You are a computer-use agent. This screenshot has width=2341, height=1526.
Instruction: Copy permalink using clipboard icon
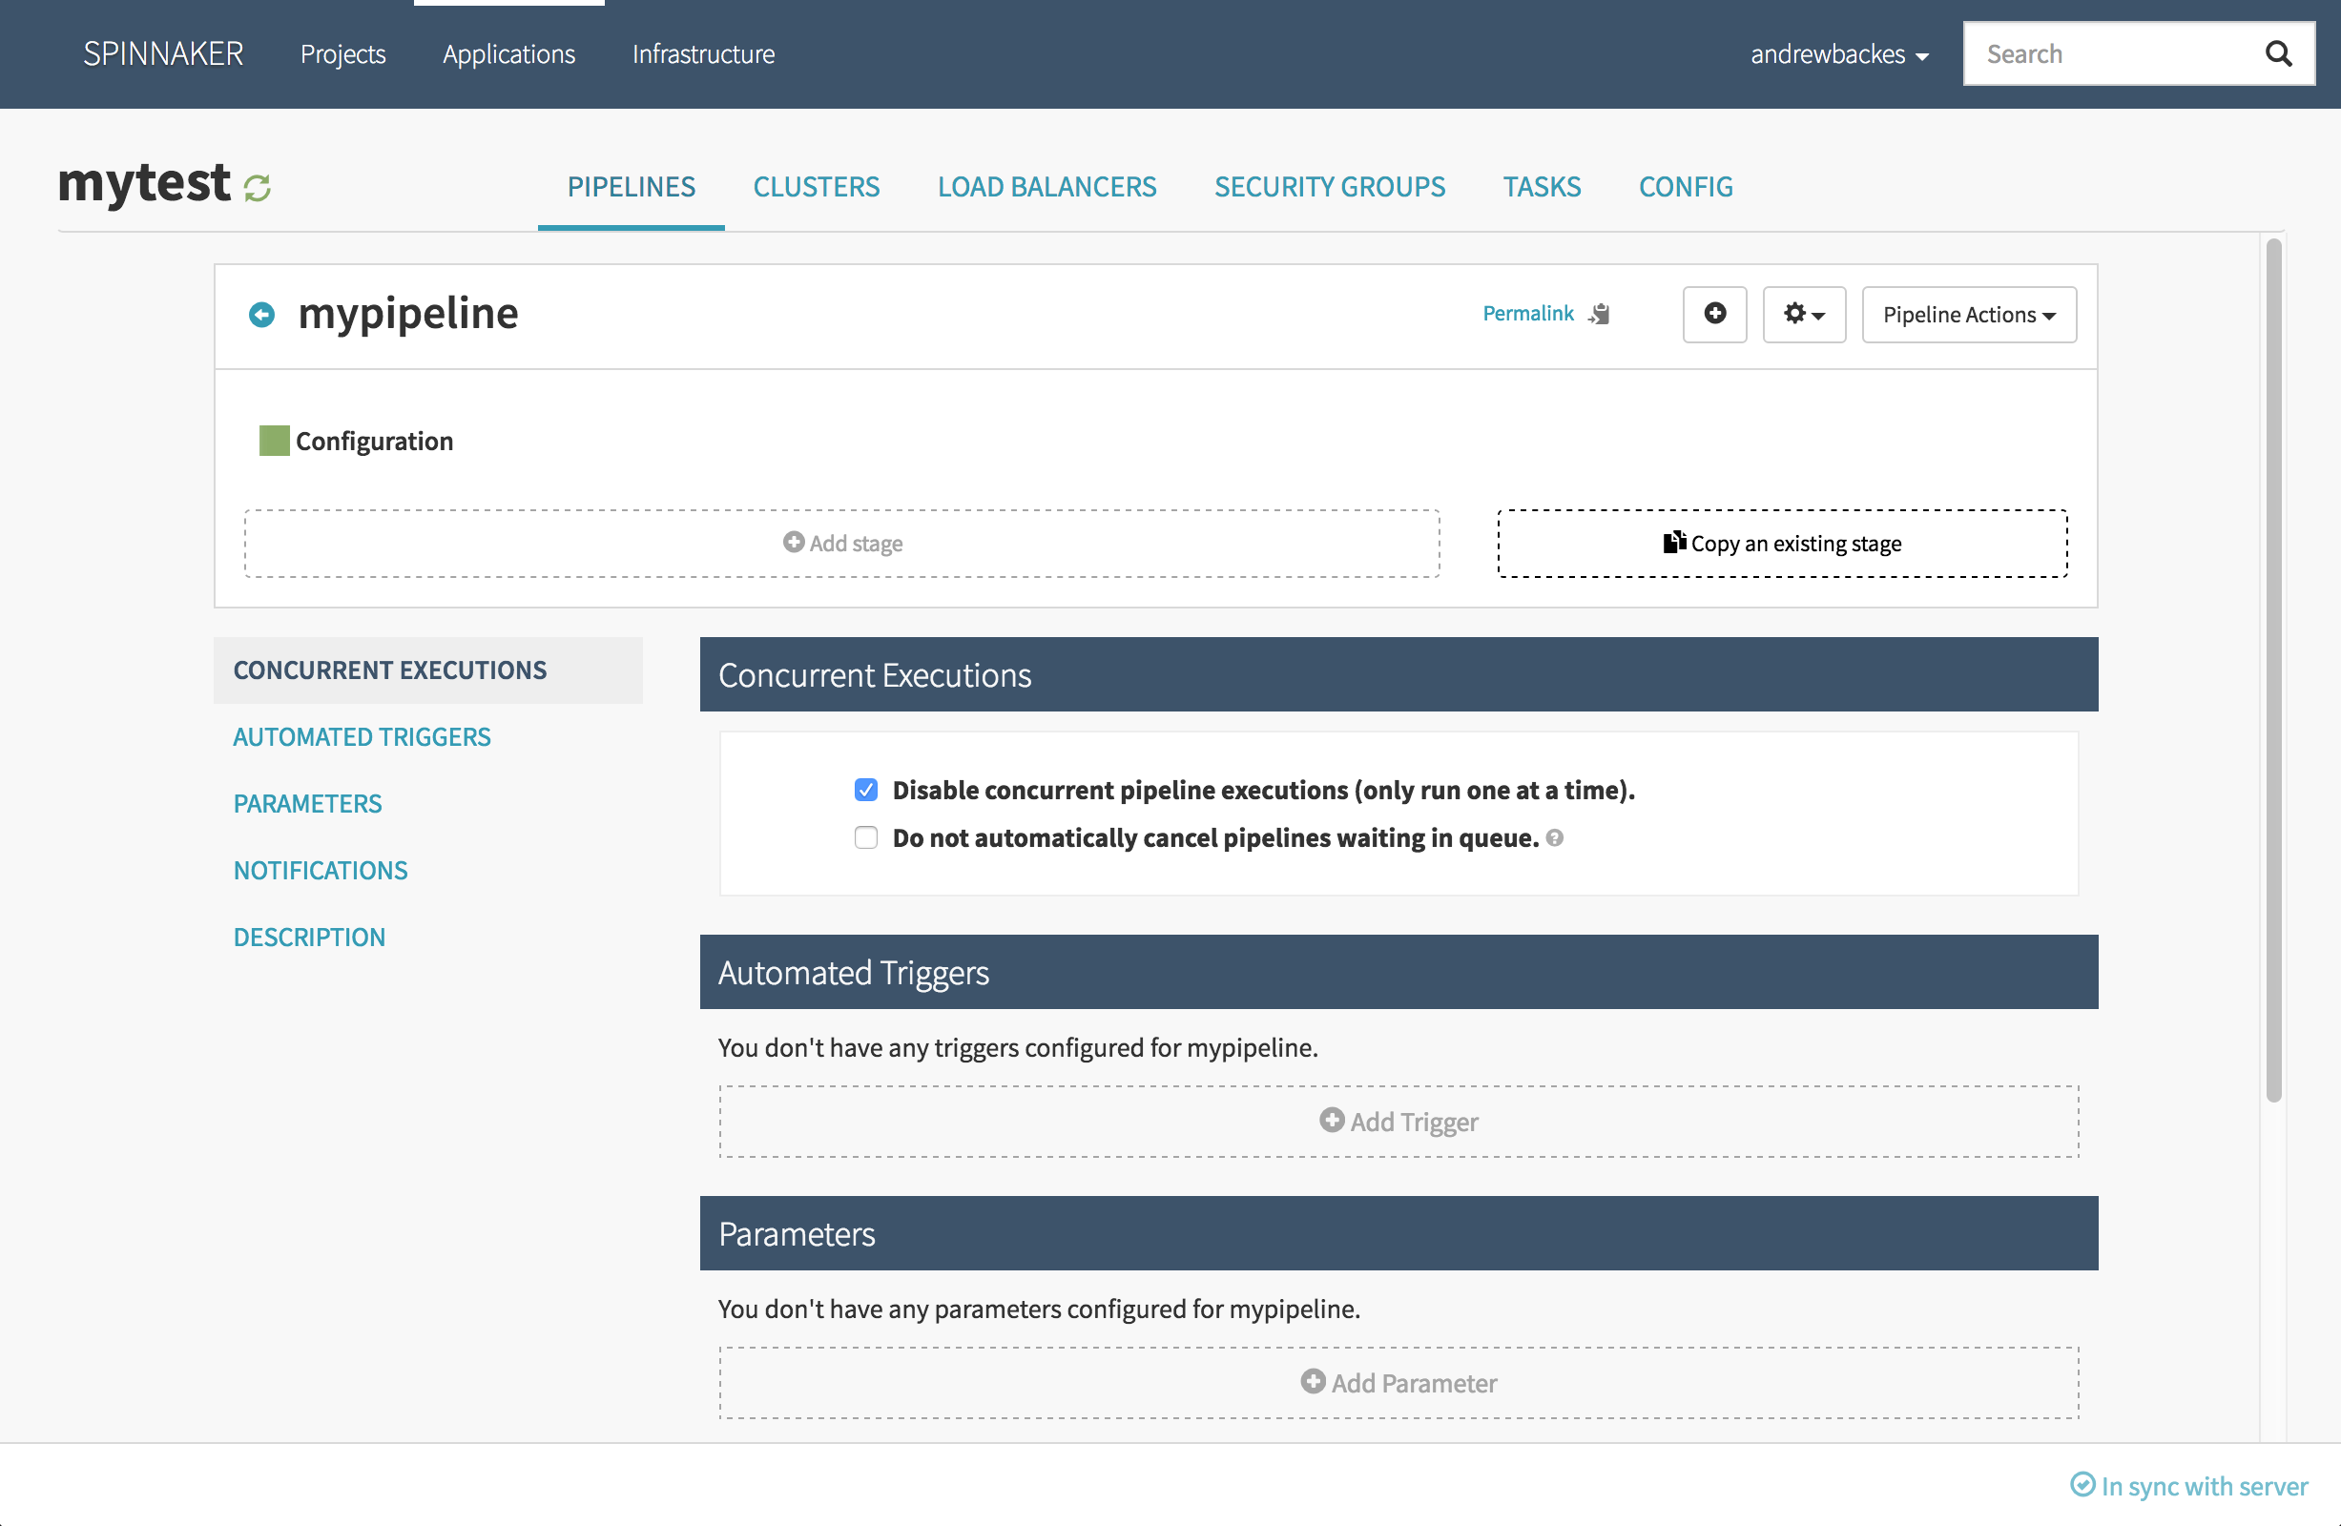click(x=1601, y=314)
